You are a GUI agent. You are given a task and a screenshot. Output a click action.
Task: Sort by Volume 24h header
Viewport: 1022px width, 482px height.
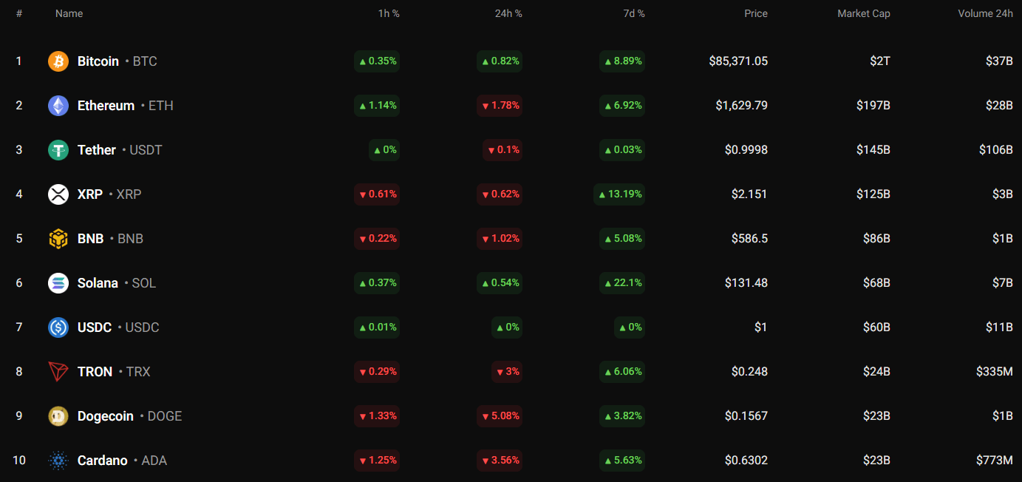click(985, 13)
